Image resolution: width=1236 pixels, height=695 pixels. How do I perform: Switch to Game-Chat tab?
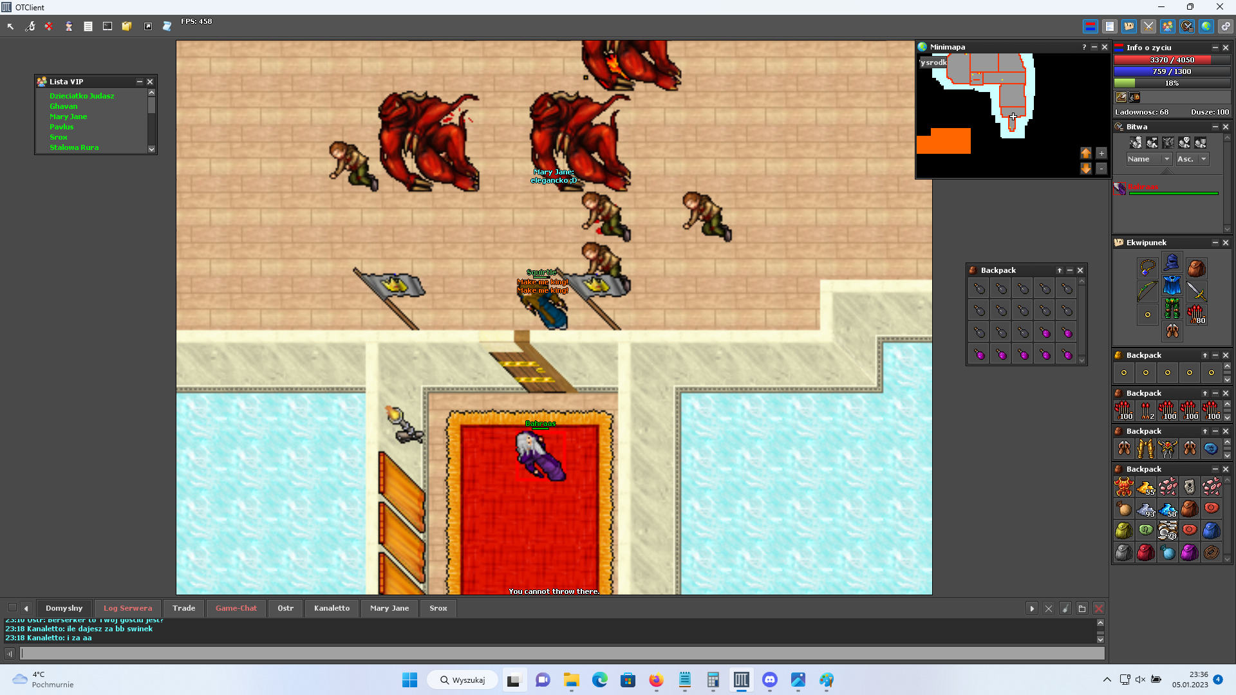(236, 608)
